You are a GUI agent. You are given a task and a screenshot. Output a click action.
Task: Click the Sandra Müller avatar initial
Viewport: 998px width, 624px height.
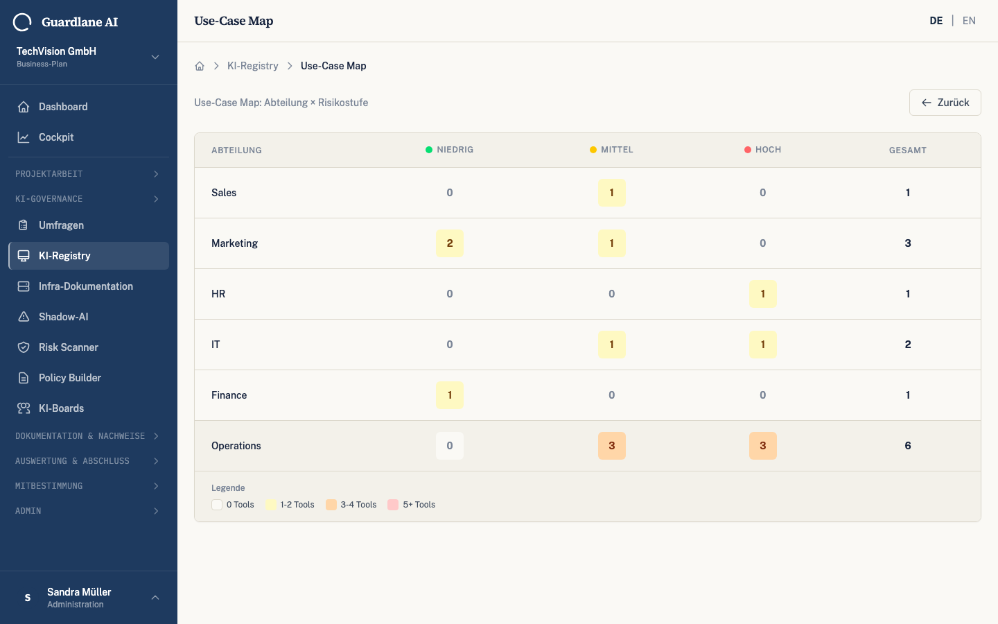pyautogui.click(x=28, y=598)
